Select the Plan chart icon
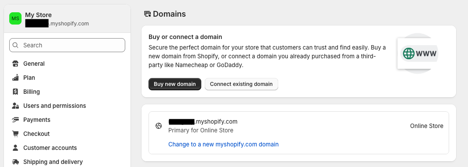Screen dimensions: 468x167 (x=15, y=78)
